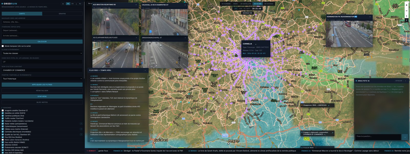Close the A3 Clapham Rd/Elias Place camera

pos(136,38)
